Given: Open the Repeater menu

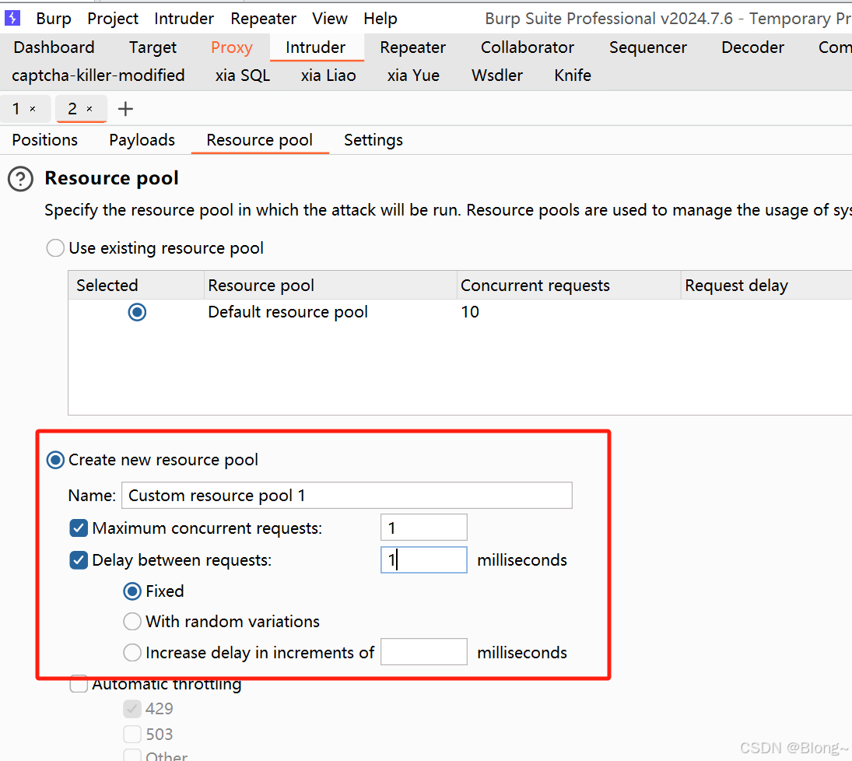Looking at the screenshot, I should pyautogui.click(x=263, y=19).
